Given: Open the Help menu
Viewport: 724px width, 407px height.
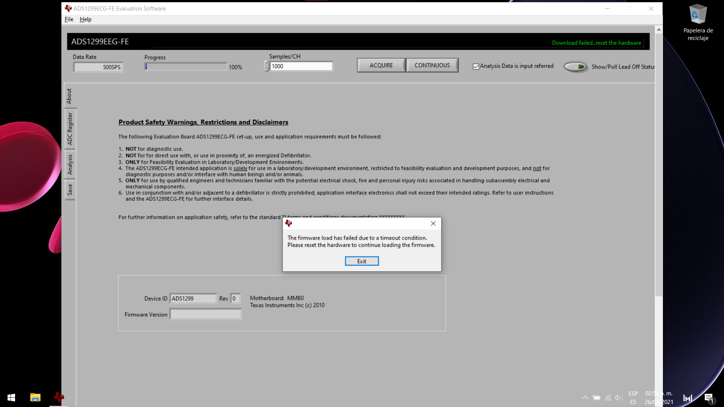Looking at the screenshot, I should (86, 19).
